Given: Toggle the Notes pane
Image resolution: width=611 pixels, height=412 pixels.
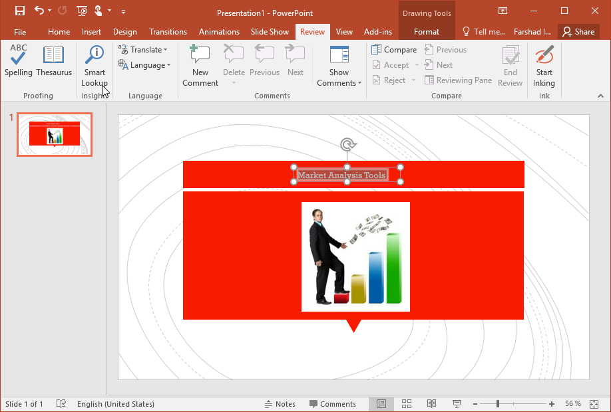Looking at the screenshot, I should click(280, 404).
